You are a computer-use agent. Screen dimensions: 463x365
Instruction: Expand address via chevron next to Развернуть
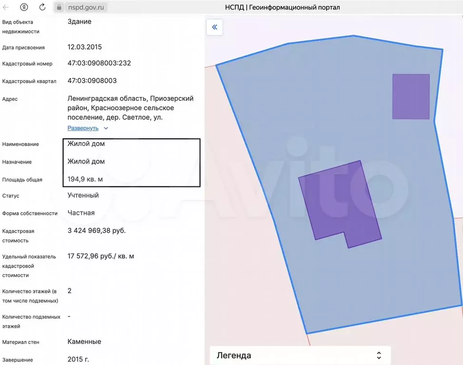pos(106,128)
